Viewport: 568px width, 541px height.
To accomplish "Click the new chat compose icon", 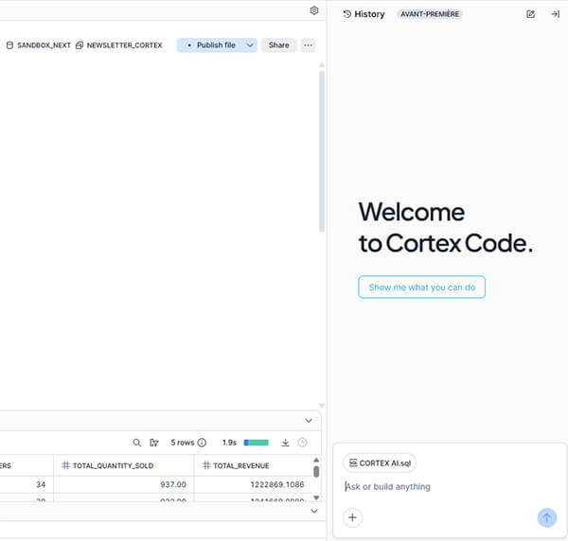I will click(x=530, y=14).
